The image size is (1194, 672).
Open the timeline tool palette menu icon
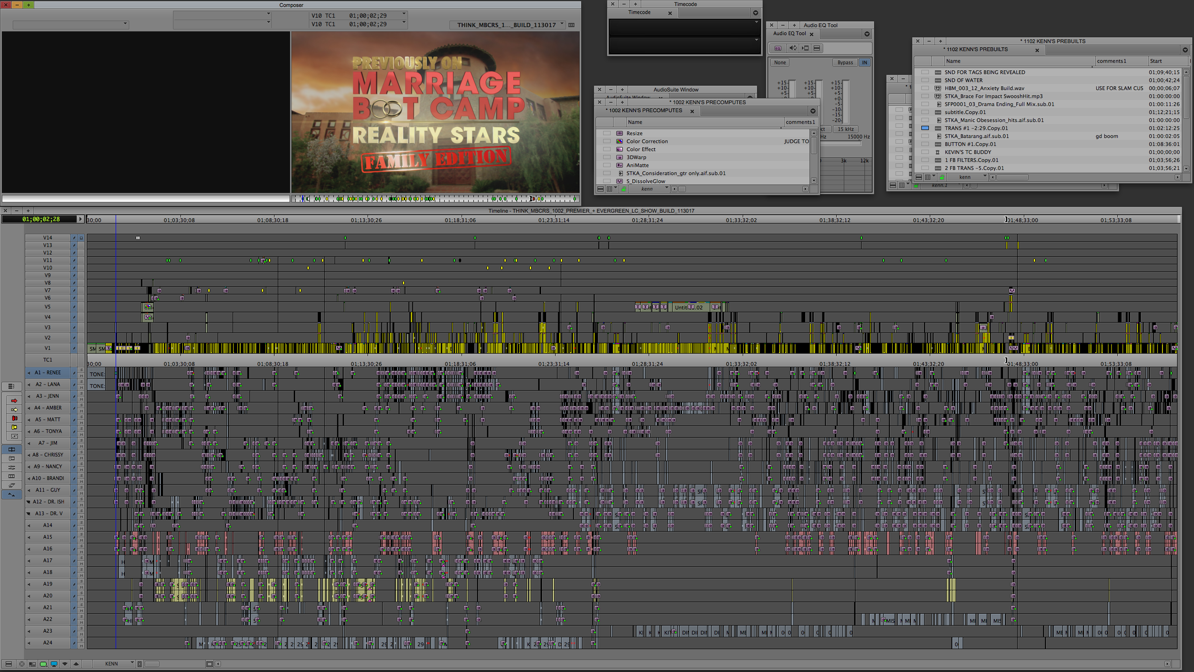[11, 386]
